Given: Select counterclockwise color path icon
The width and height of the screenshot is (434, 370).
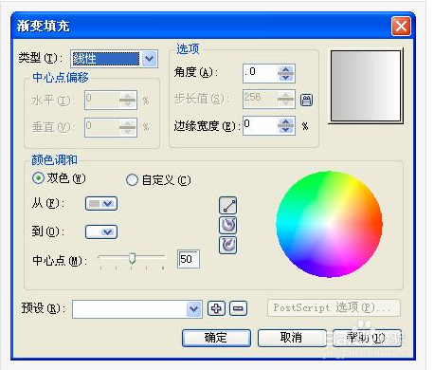Looking at the screenshot, I should coord(227,226).
